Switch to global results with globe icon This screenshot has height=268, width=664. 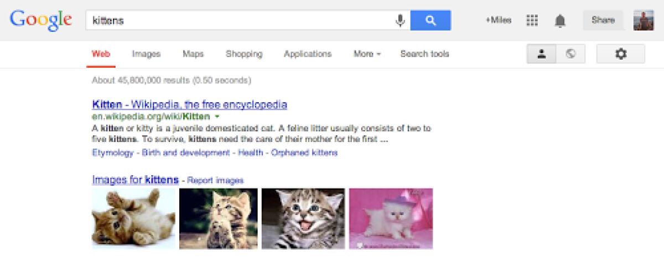(570, 54)
